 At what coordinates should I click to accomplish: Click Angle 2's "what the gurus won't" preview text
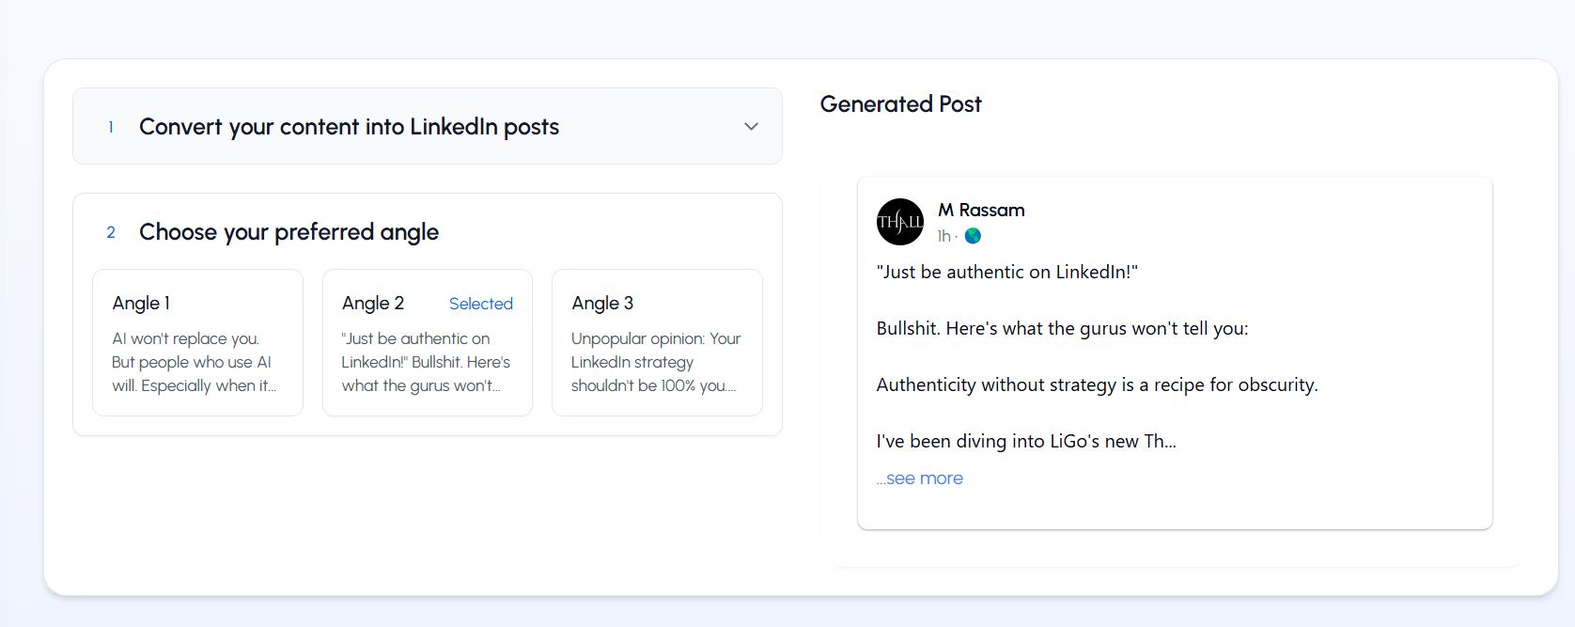pyautogui.click(x=420, y=385)
